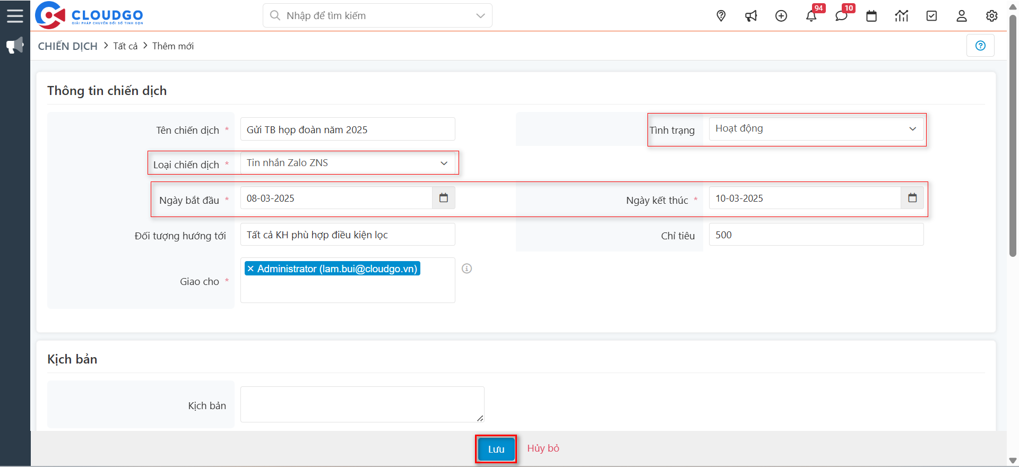Open date picker for Ngày kết thúc
Screen dimensions: 1019x467
[912, 198]
